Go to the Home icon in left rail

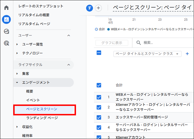pyautogui.click(x=7, y=8)
